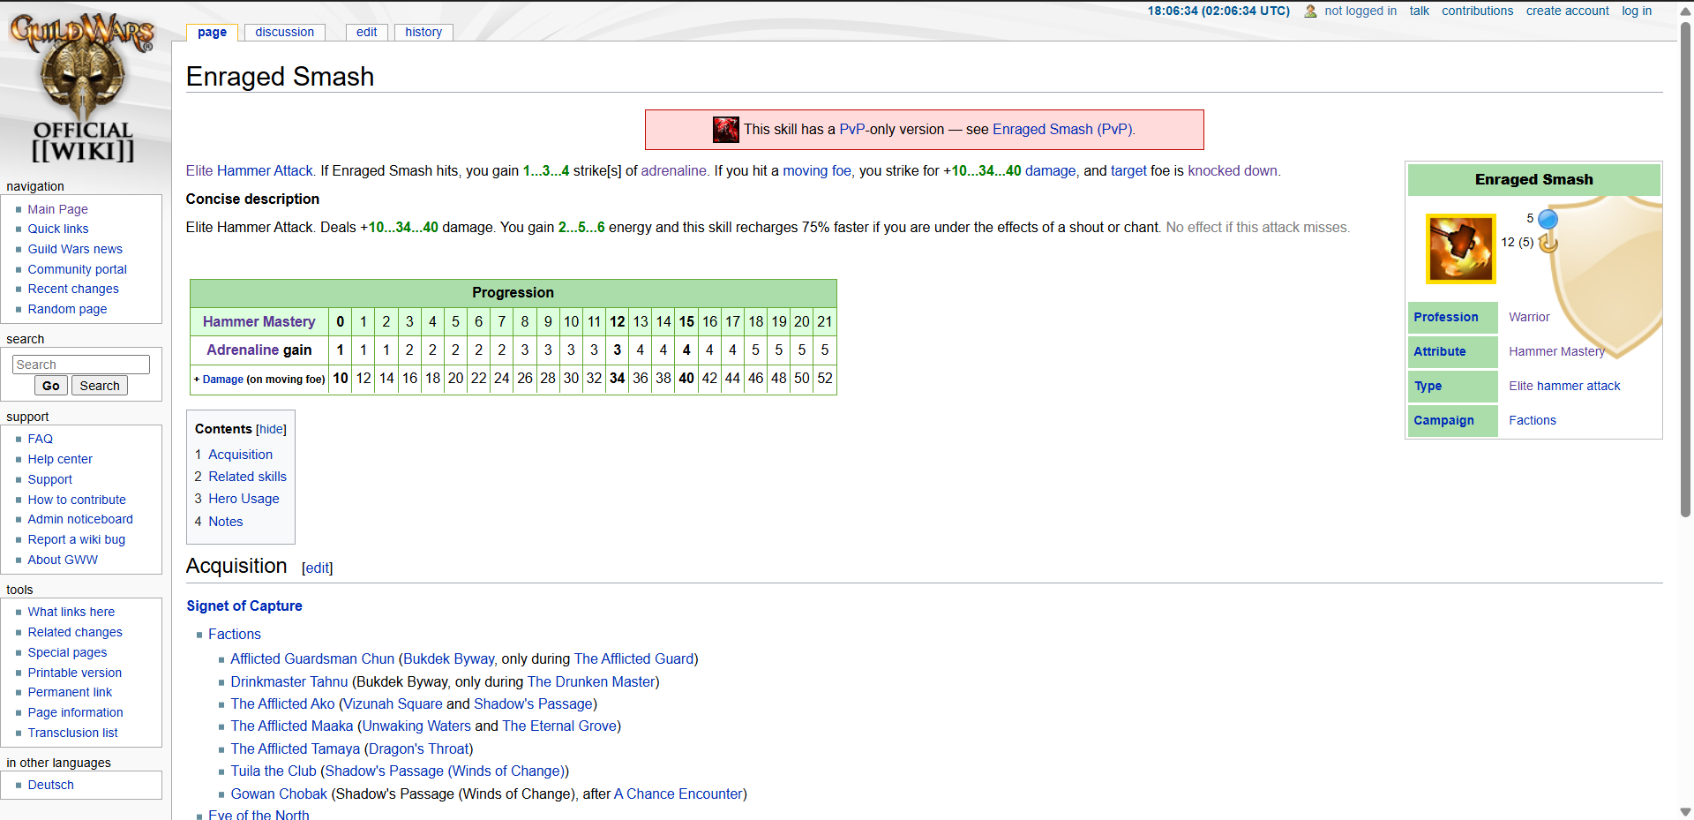The width and height of the screenshot is (1694, 820).
Task: Open the Enraged Smash skill image in infobox
Action: [1461, 248]
